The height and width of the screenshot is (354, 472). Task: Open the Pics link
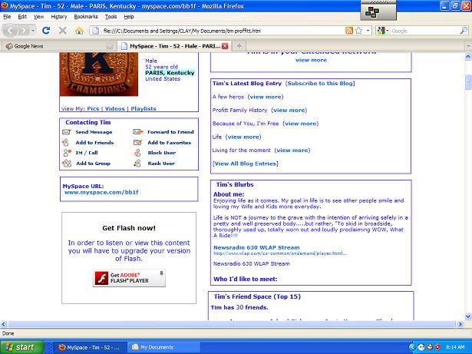point(93,109)
